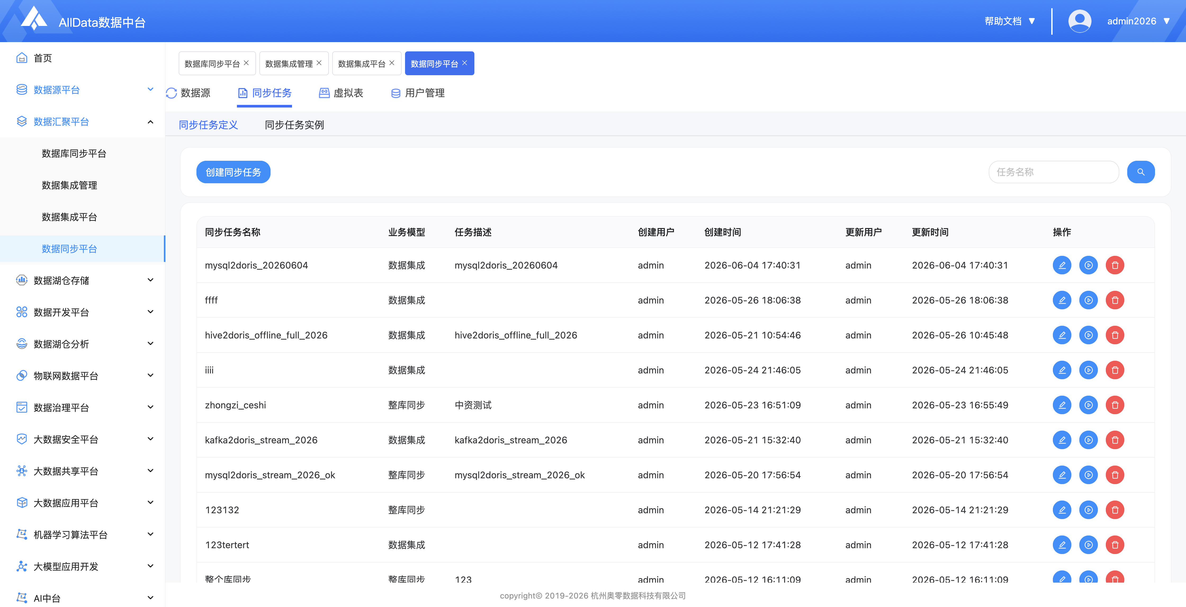Screen dimensions: 1186x607
Task: Select the 同步任务 tab
Action: (x=264, y=93)
